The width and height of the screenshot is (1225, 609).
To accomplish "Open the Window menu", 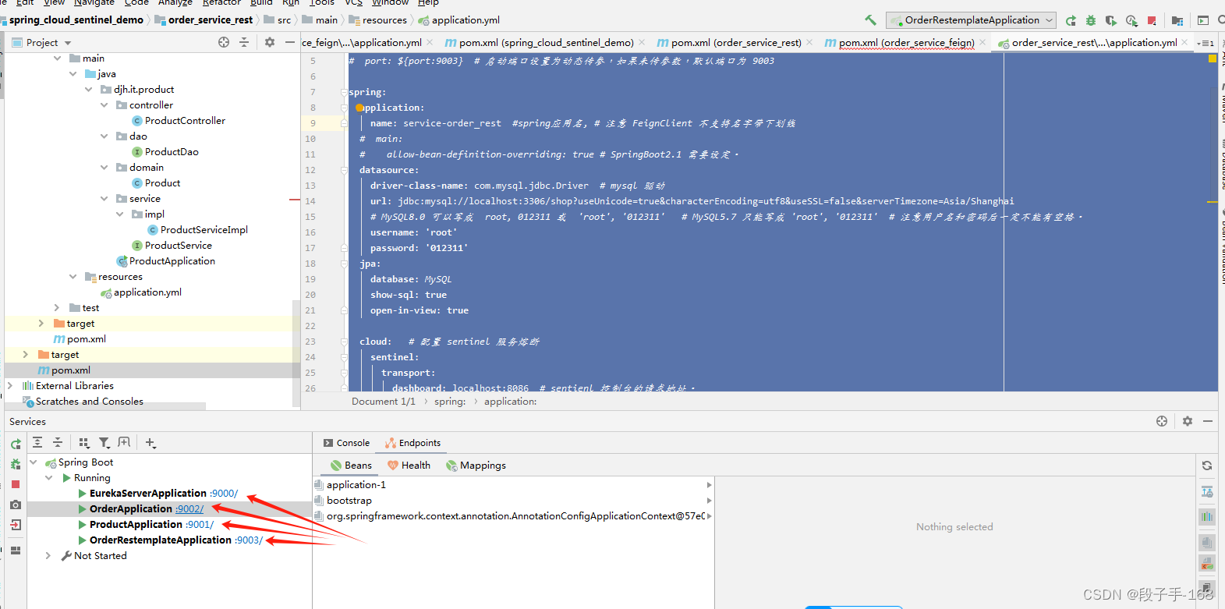I will 390,3.
